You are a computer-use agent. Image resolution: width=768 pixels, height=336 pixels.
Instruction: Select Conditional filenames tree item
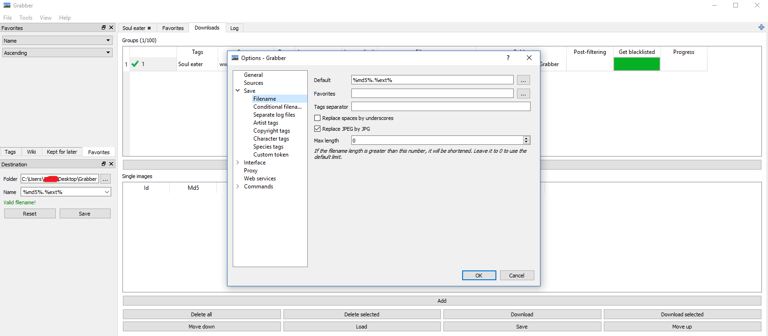click(278, 107)
